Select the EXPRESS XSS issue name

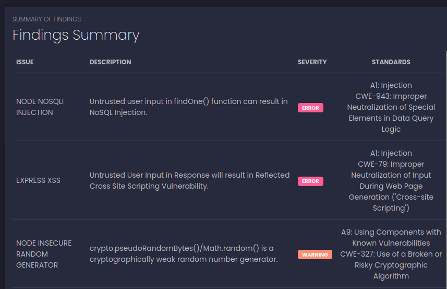pos(38,180)
